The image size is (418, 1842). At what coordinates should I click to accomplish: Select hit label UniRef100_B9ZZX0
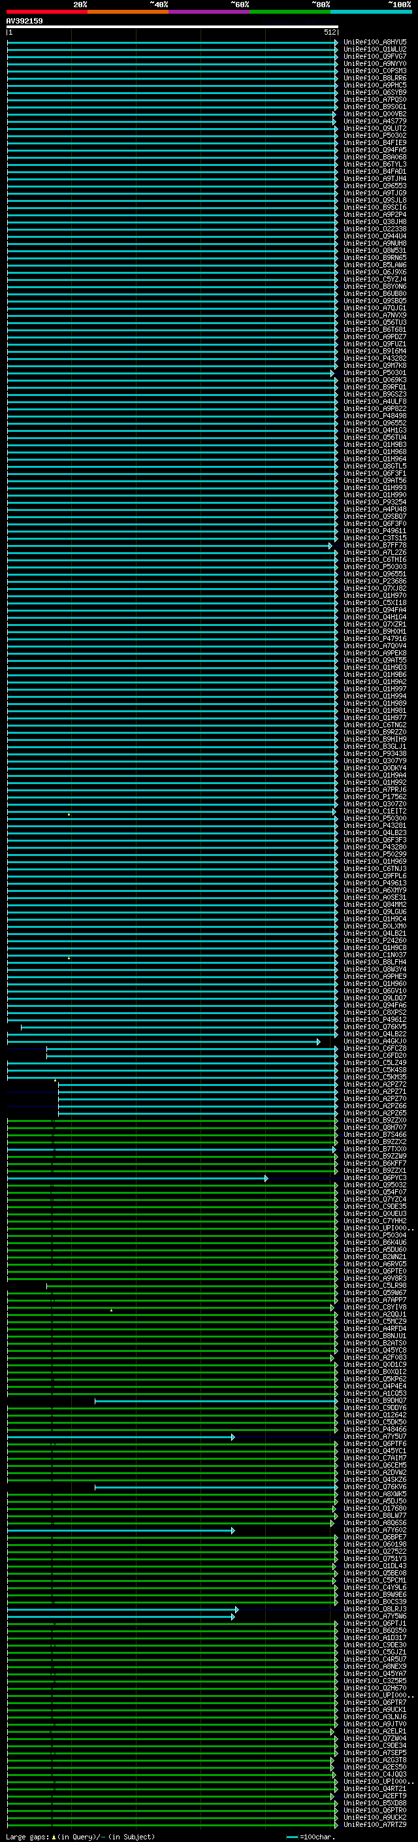point(375,1120)
